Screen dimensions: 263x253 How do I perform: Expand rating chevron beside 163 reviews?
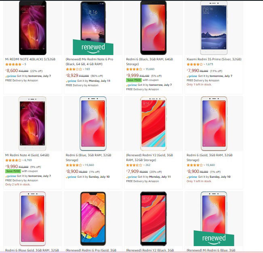(x=84, y=69)
